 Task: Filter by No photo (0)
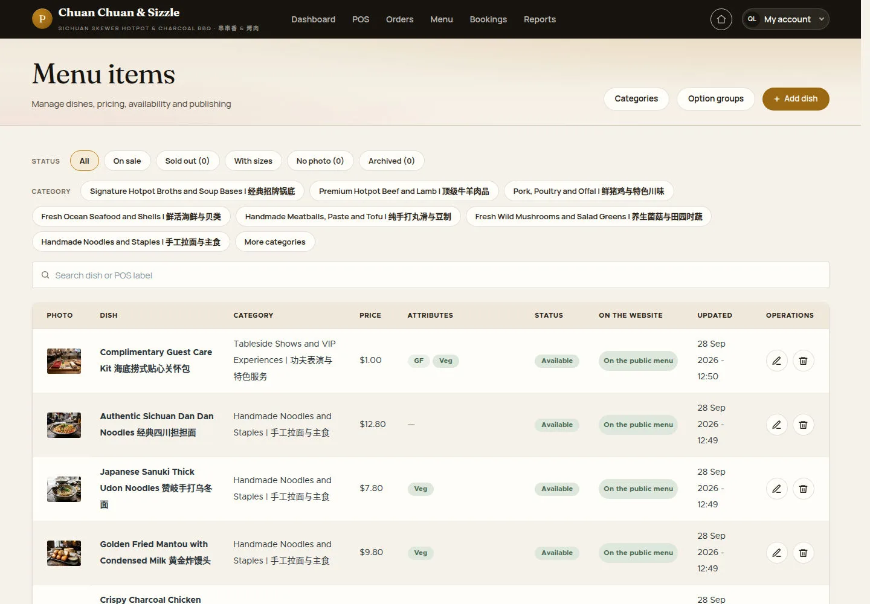point(320,161)
